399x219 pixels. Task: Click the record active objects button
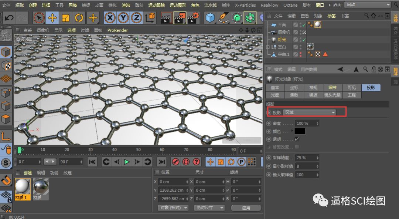pyautogui.click(x=175, y=162)
